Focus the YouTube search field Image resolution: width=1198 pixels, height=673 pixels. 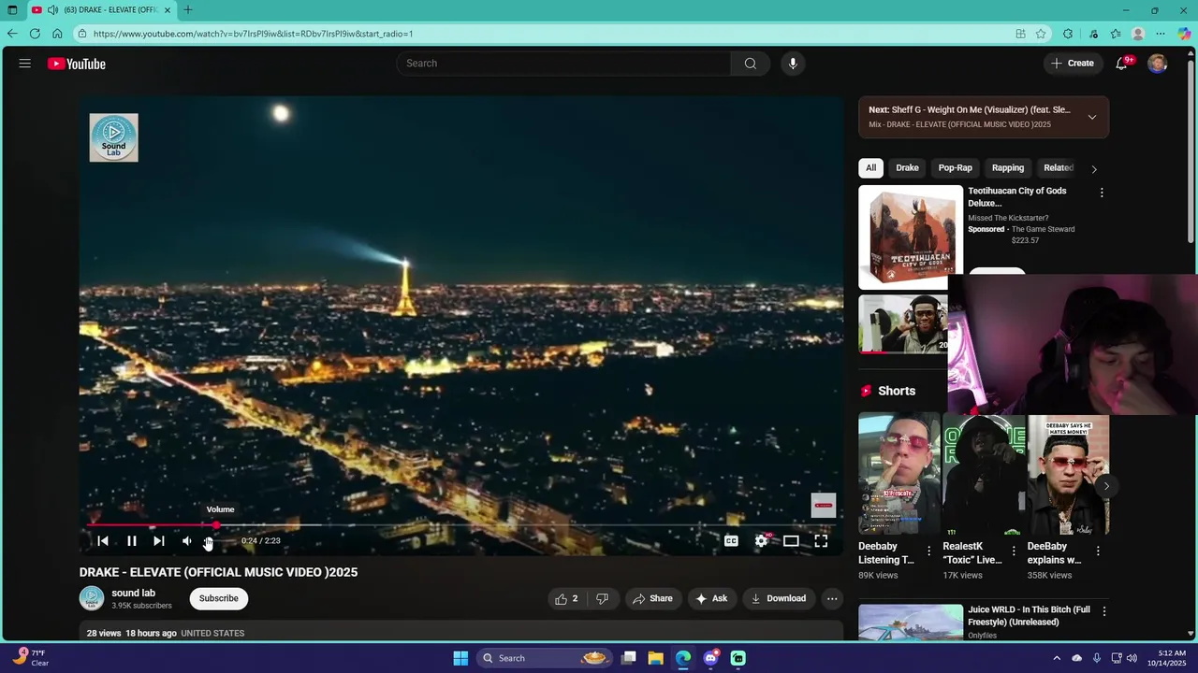[x=563, y=64]
